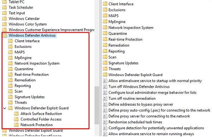This screenshot has height=137, width=212.
Task: Click Real-time Protection folder icon in tree
Action: [x=10, y=75]
